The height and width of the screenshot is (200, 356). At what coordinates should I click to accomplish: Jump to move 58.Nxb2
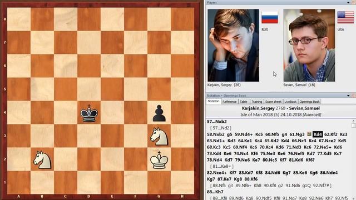pos(216,134)
